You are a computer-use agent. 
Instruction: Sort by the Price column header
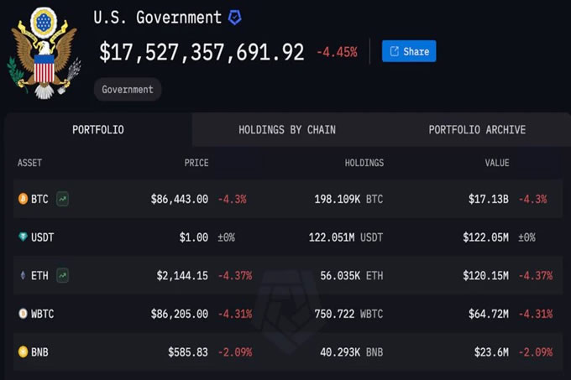coord(196,163)
